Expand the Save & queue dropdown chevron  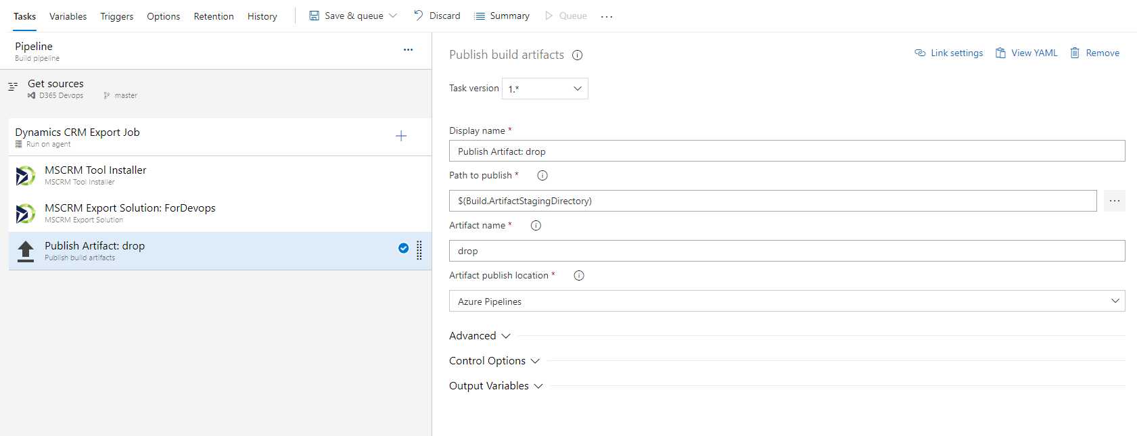pos(393,16)
